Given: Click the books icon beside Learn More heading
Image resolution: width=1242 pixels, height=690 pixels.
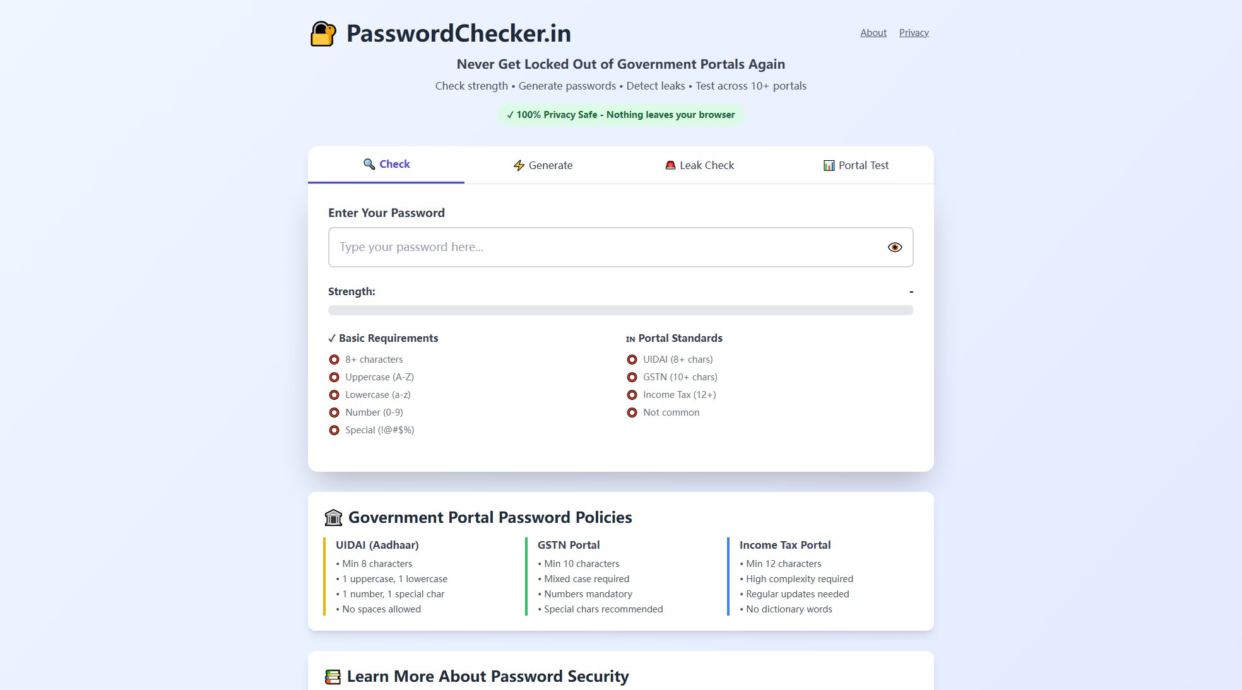Looking at the screenshot, I should click(333, 675).
